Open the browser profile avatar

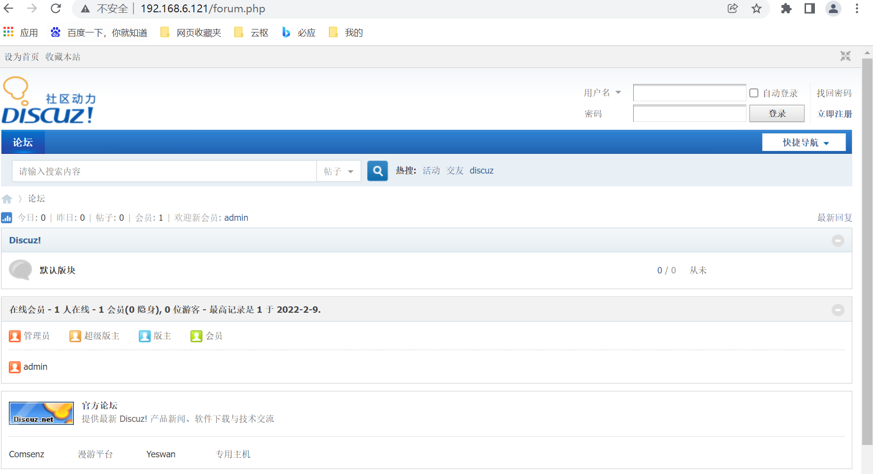pos(833,8)
